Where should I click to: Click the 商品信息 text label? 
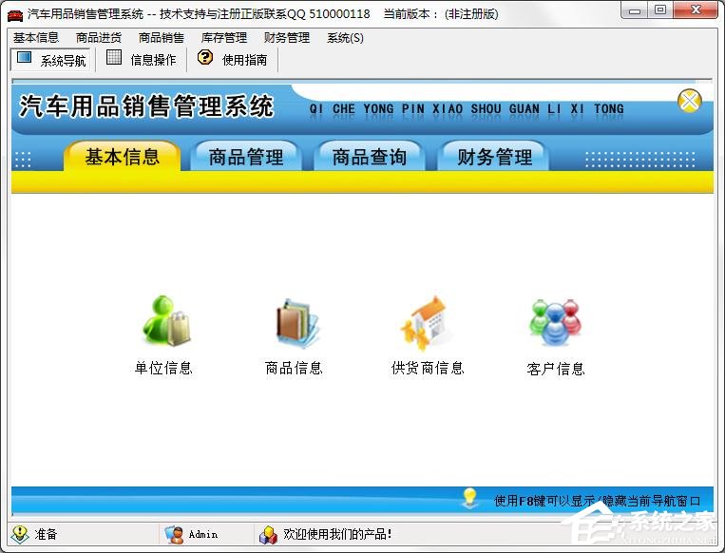(x=294, y=368)
